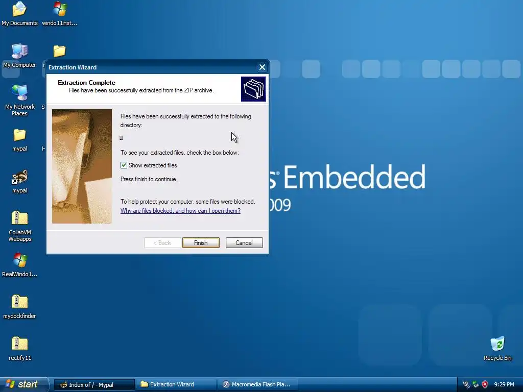The height and width of the screenshot is (392, 523).
Task: Click the zipped folders icon in wizard header
Action: coord(253,89)
